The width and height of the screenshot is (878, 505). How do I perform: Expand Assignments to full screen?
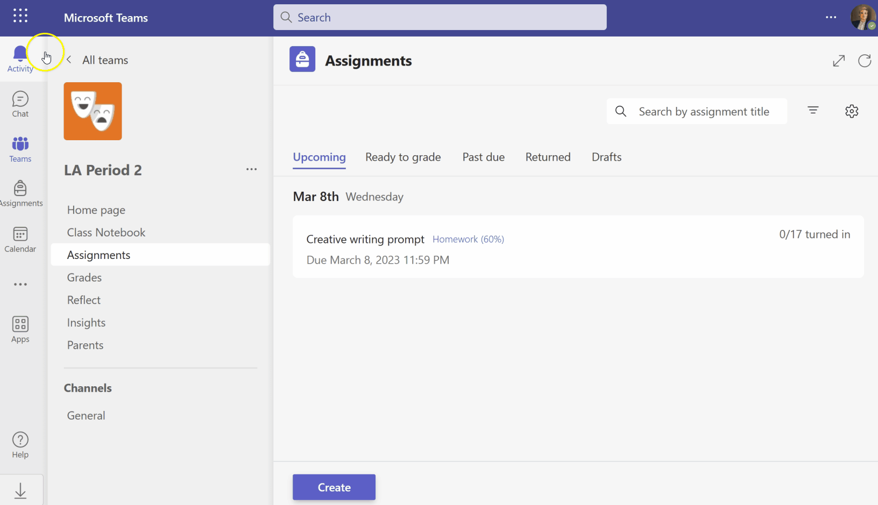tap(839, 61)
